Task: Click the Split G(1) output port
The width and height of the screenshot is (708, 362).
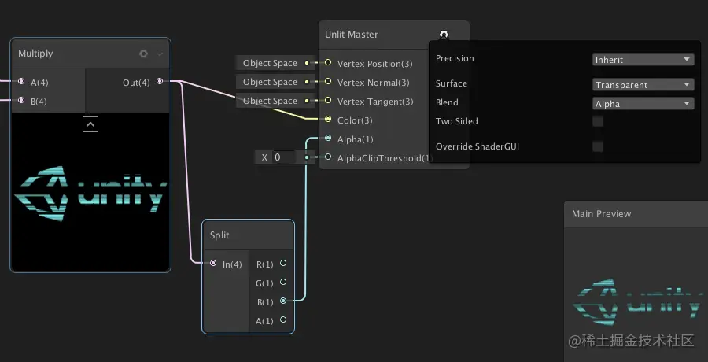Action: (283, 282)
